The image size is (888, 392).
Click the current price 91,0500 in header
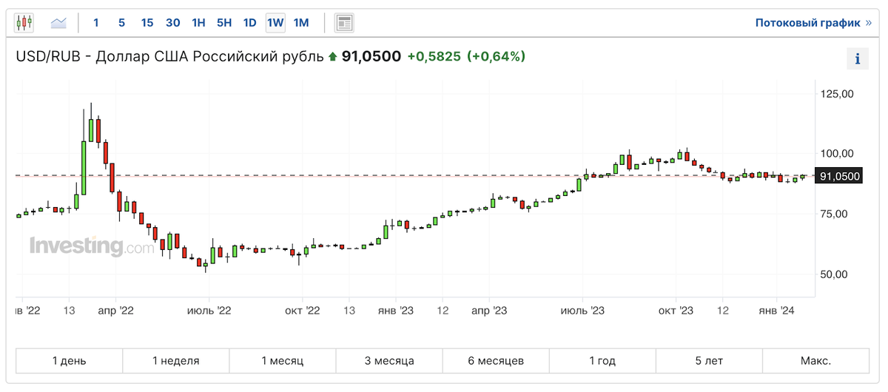coord(371,56)
